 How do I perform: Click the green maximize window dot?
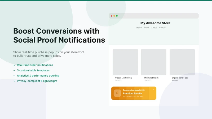point(117,16)
